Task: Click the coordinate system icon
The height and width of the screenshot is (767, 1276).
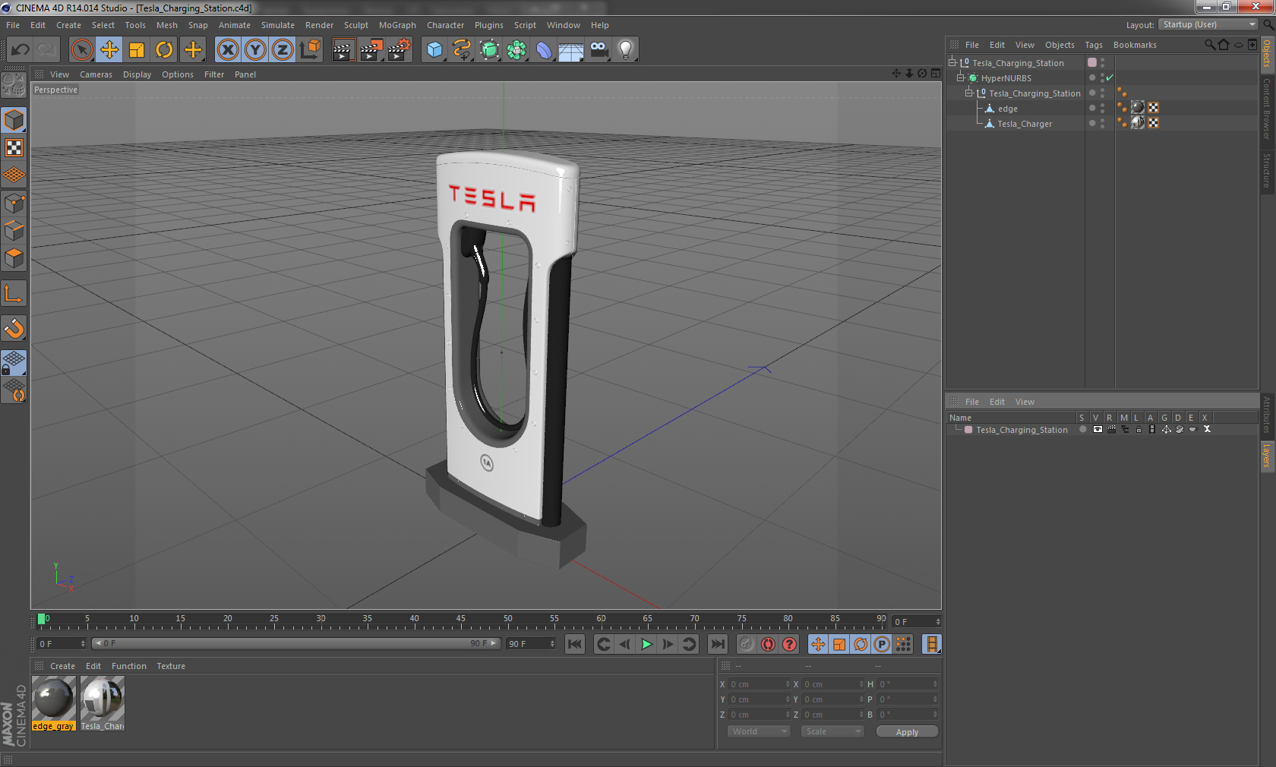Action: pos(310,50)
